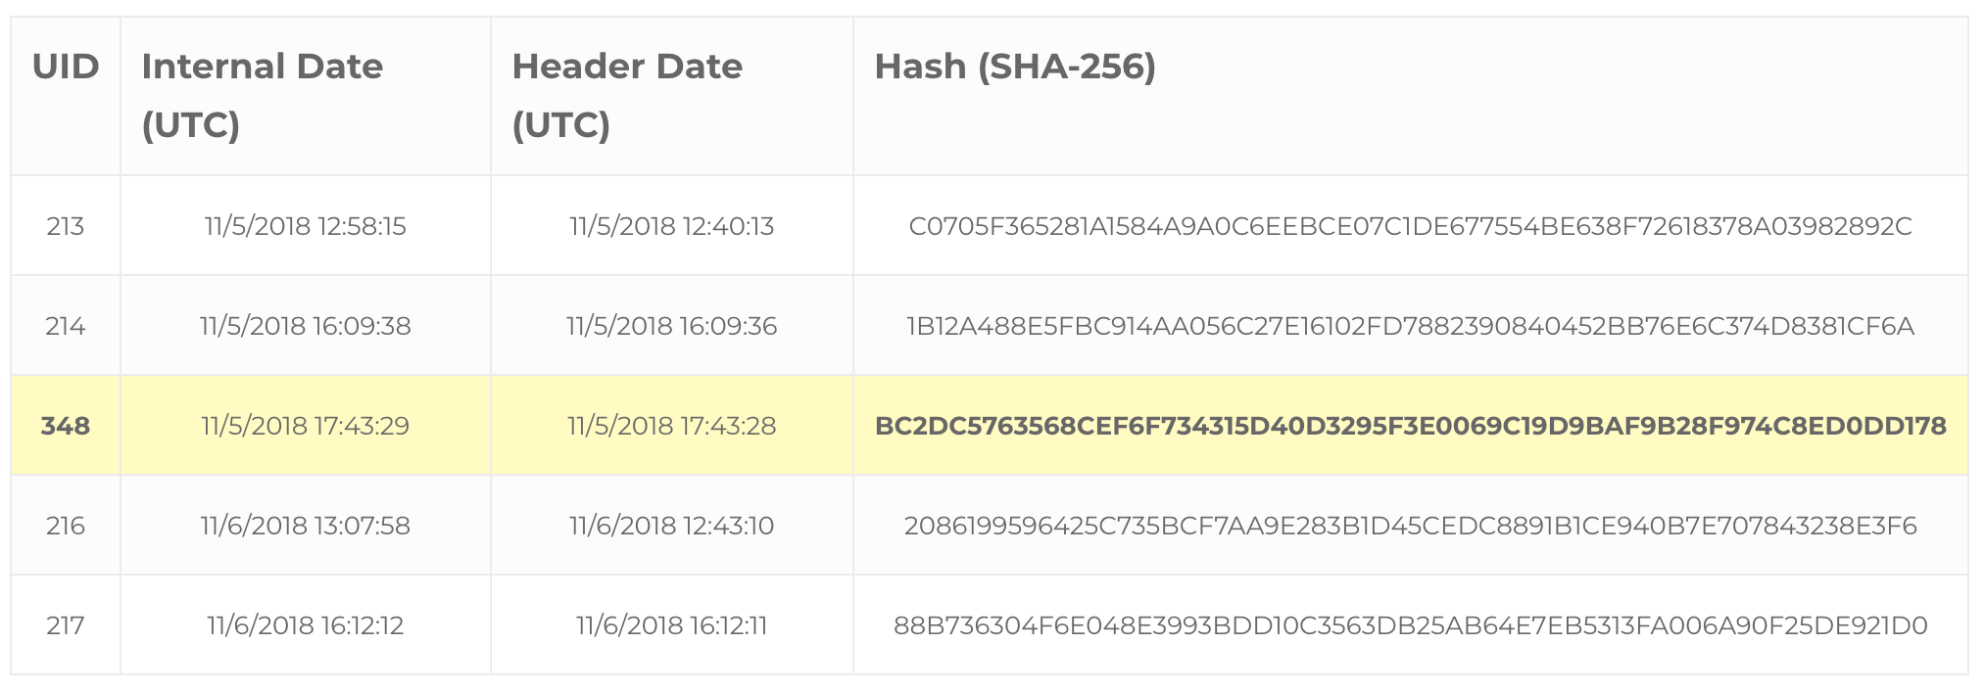This screenshot has width=1985, height=691.
Task: Select UID 214 cell
Action: [x=66, y=326]
